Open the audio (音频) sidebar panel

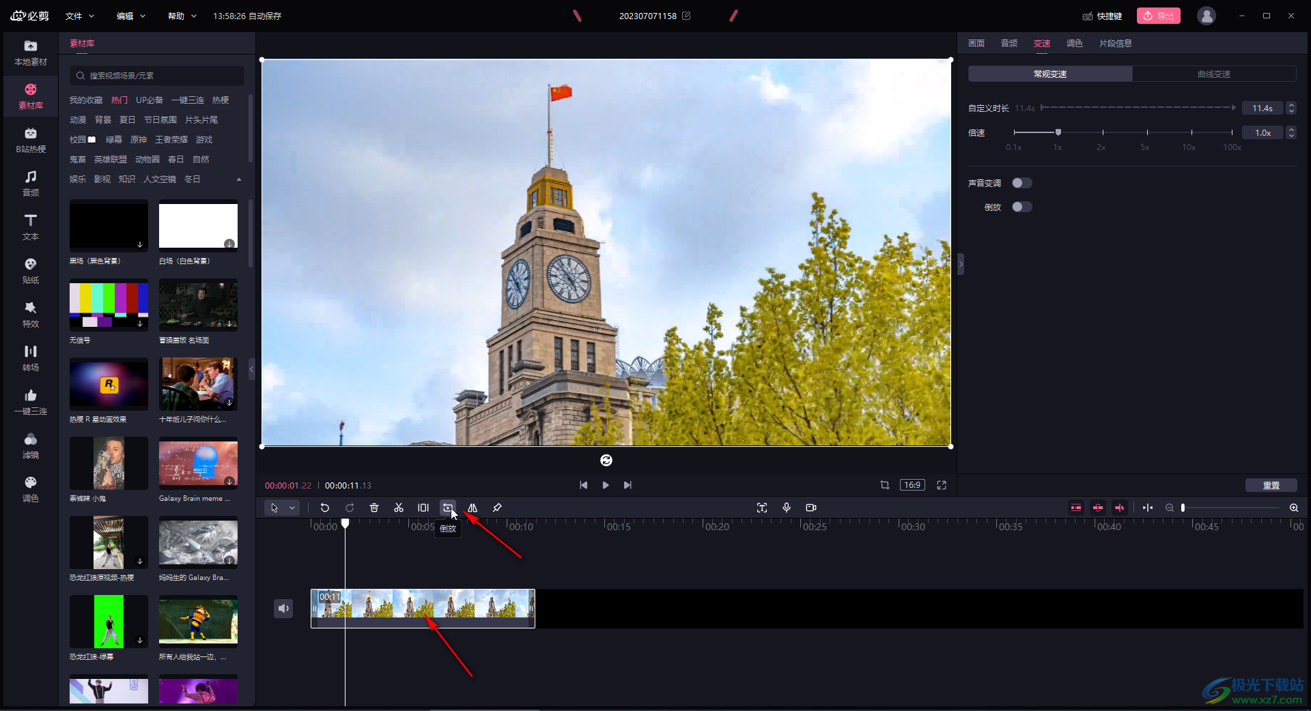tap(31, 184)
